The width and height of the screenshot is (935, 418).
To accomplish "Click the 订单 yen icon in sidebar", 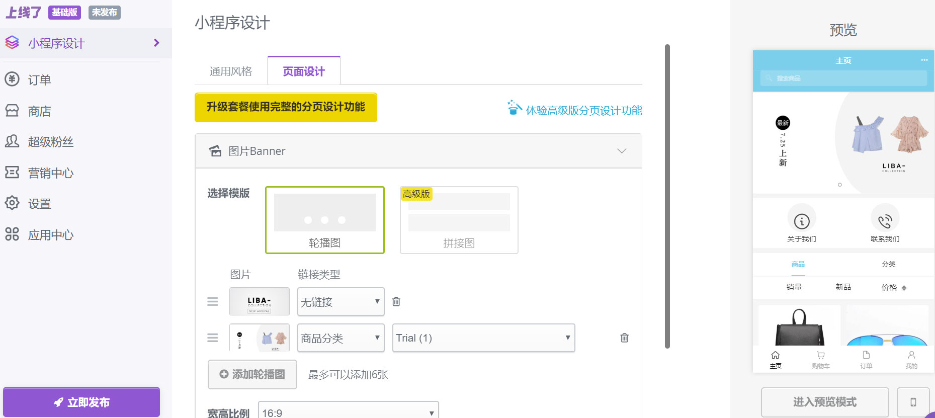I will [x=12, y=79].
